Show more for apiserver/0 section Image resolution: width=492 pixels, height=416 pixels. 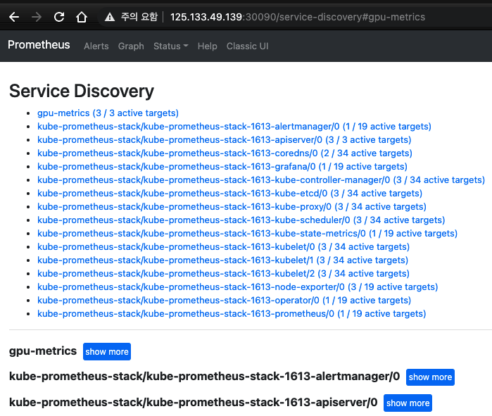[408, 403]
